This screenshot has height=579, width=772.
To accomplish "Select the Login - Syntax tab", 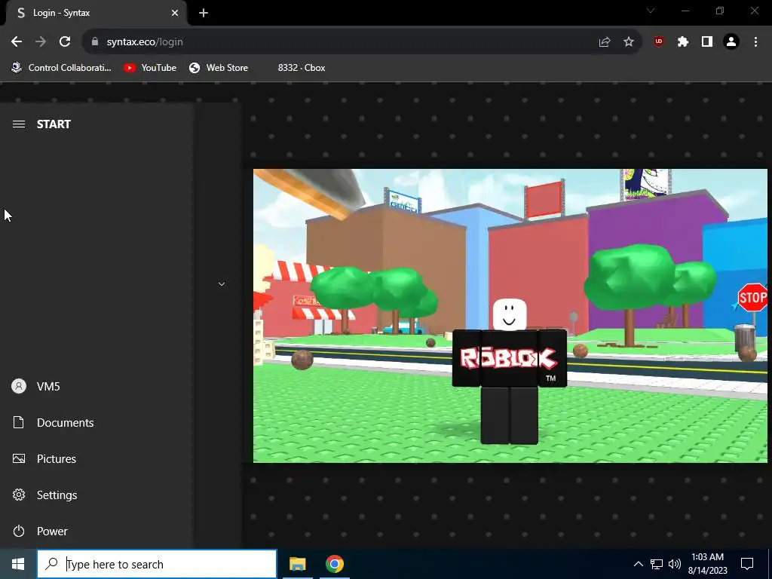I will pos(96,13).
